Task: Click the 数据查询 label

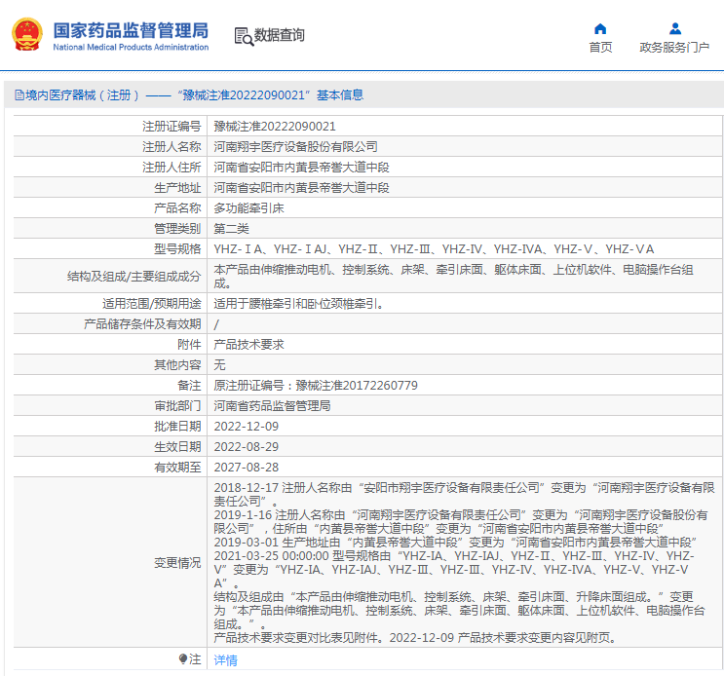Action: 279,35
